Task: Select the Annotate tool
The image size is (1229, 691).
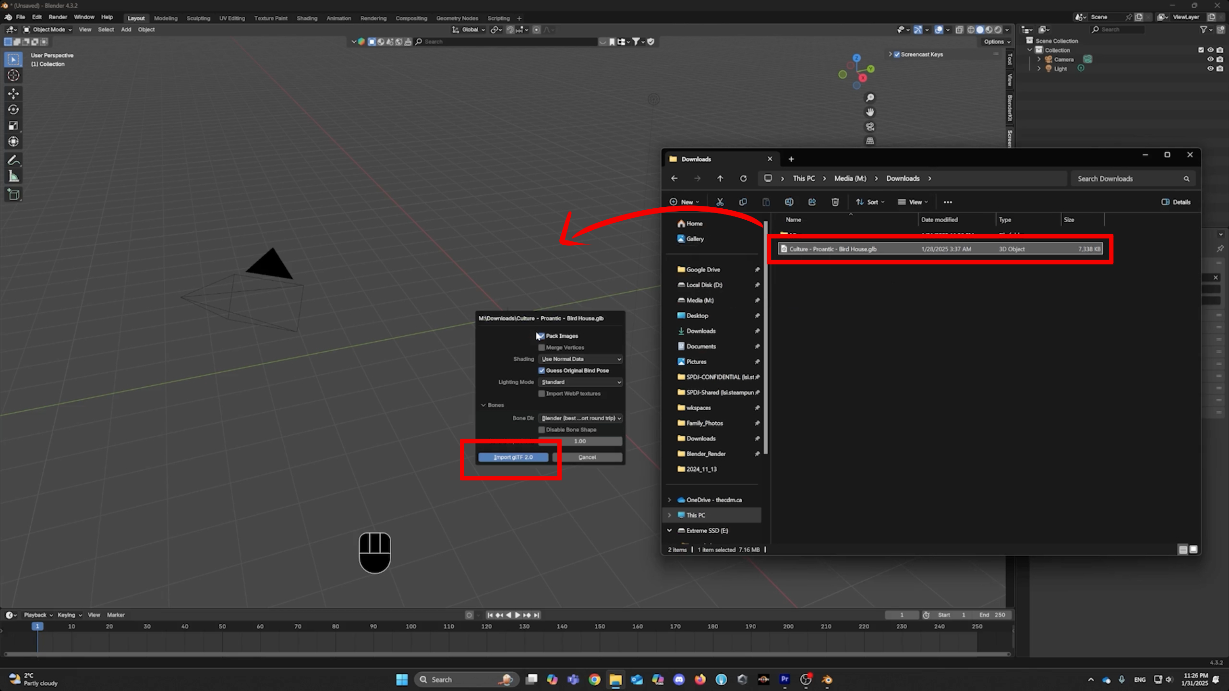Action: (13, 160)
